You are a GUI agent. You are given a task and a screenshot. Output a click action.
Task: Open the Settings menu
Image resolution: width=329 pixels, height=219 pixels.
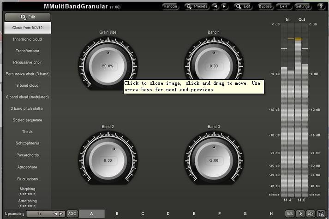click(303, 6)
